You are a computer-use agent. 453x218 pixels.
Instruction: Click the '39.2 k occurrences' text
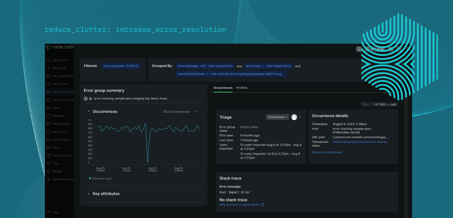coord(176,112)
